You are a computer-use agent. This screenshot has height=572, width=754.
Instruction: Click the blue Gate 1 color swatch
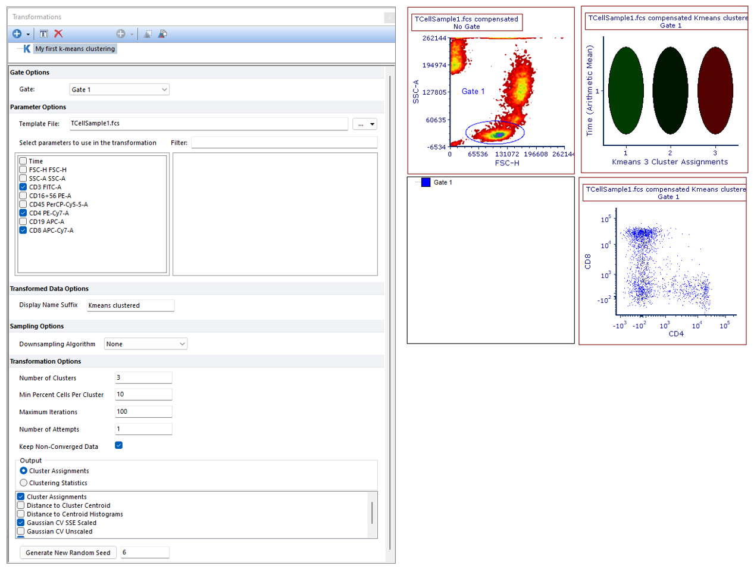[x=426, y=182]
